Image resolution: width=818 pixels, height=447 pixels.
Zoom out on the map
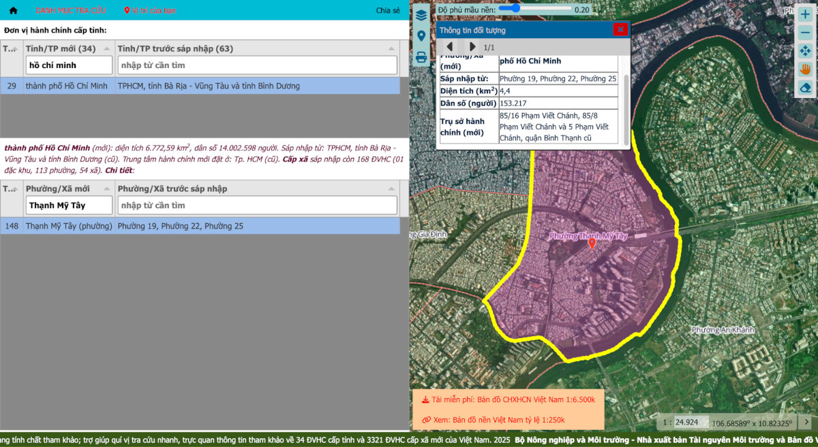pos(805,33)
